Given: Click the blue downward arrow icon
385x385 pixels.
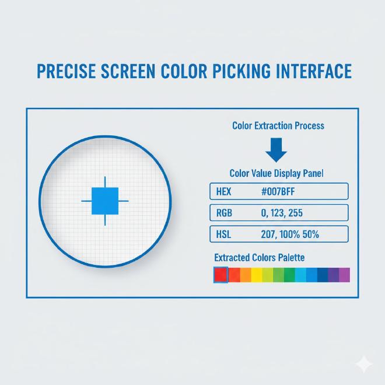Looking at the screenshot, I should [x=276, y=150].
